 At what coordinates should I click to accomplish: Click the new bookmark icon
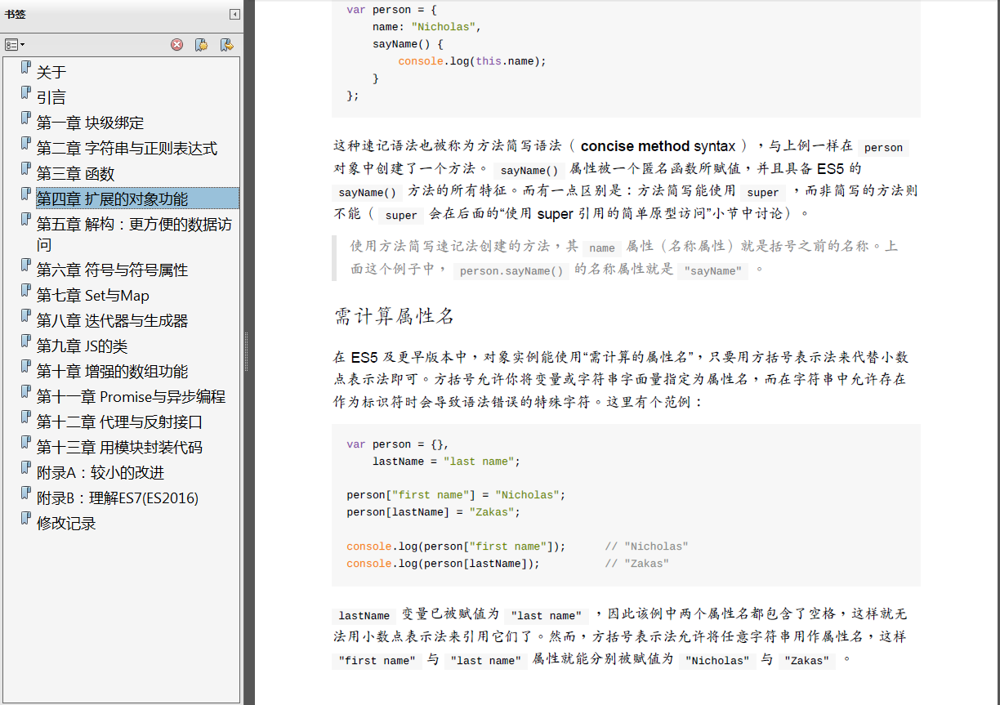(201, 45)
